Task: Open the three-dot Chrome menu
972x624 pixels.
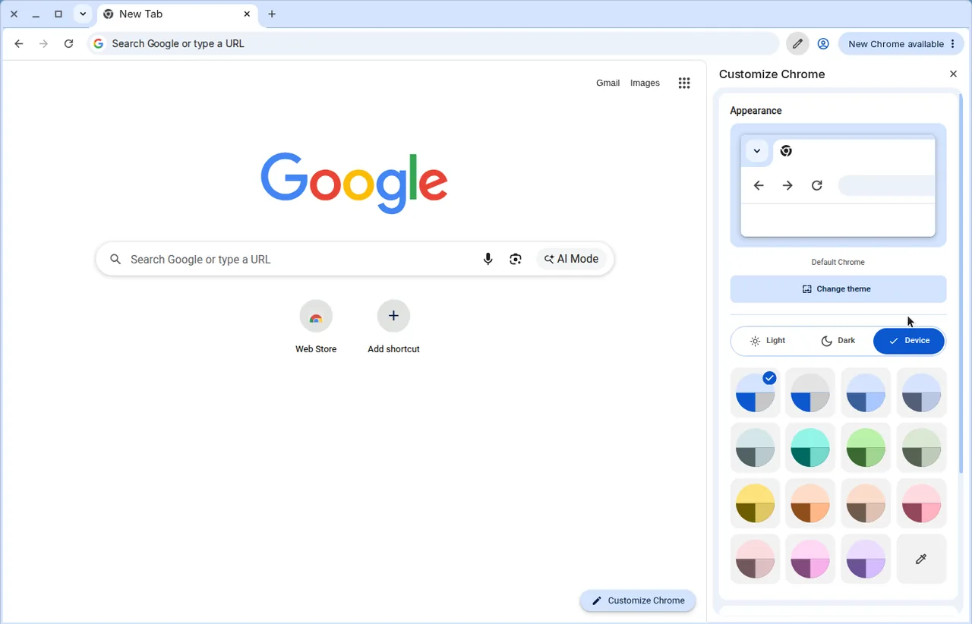Action: [x=953, y=44]
